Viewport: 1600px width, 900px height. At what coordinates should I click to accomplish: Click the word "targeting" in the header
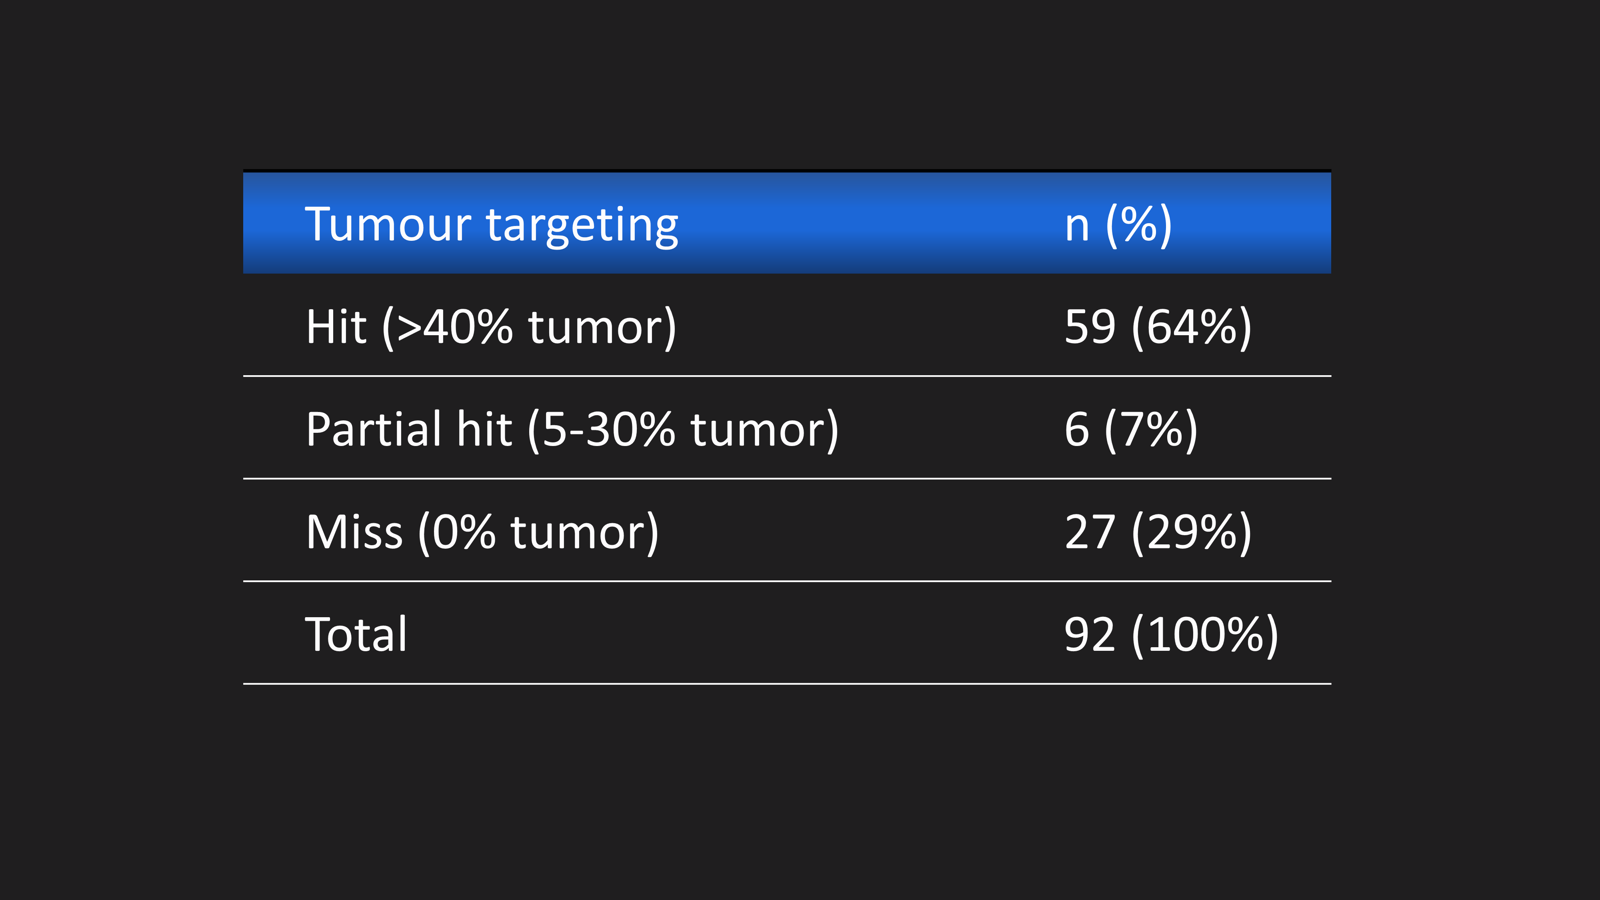click(x=582, y=226)
